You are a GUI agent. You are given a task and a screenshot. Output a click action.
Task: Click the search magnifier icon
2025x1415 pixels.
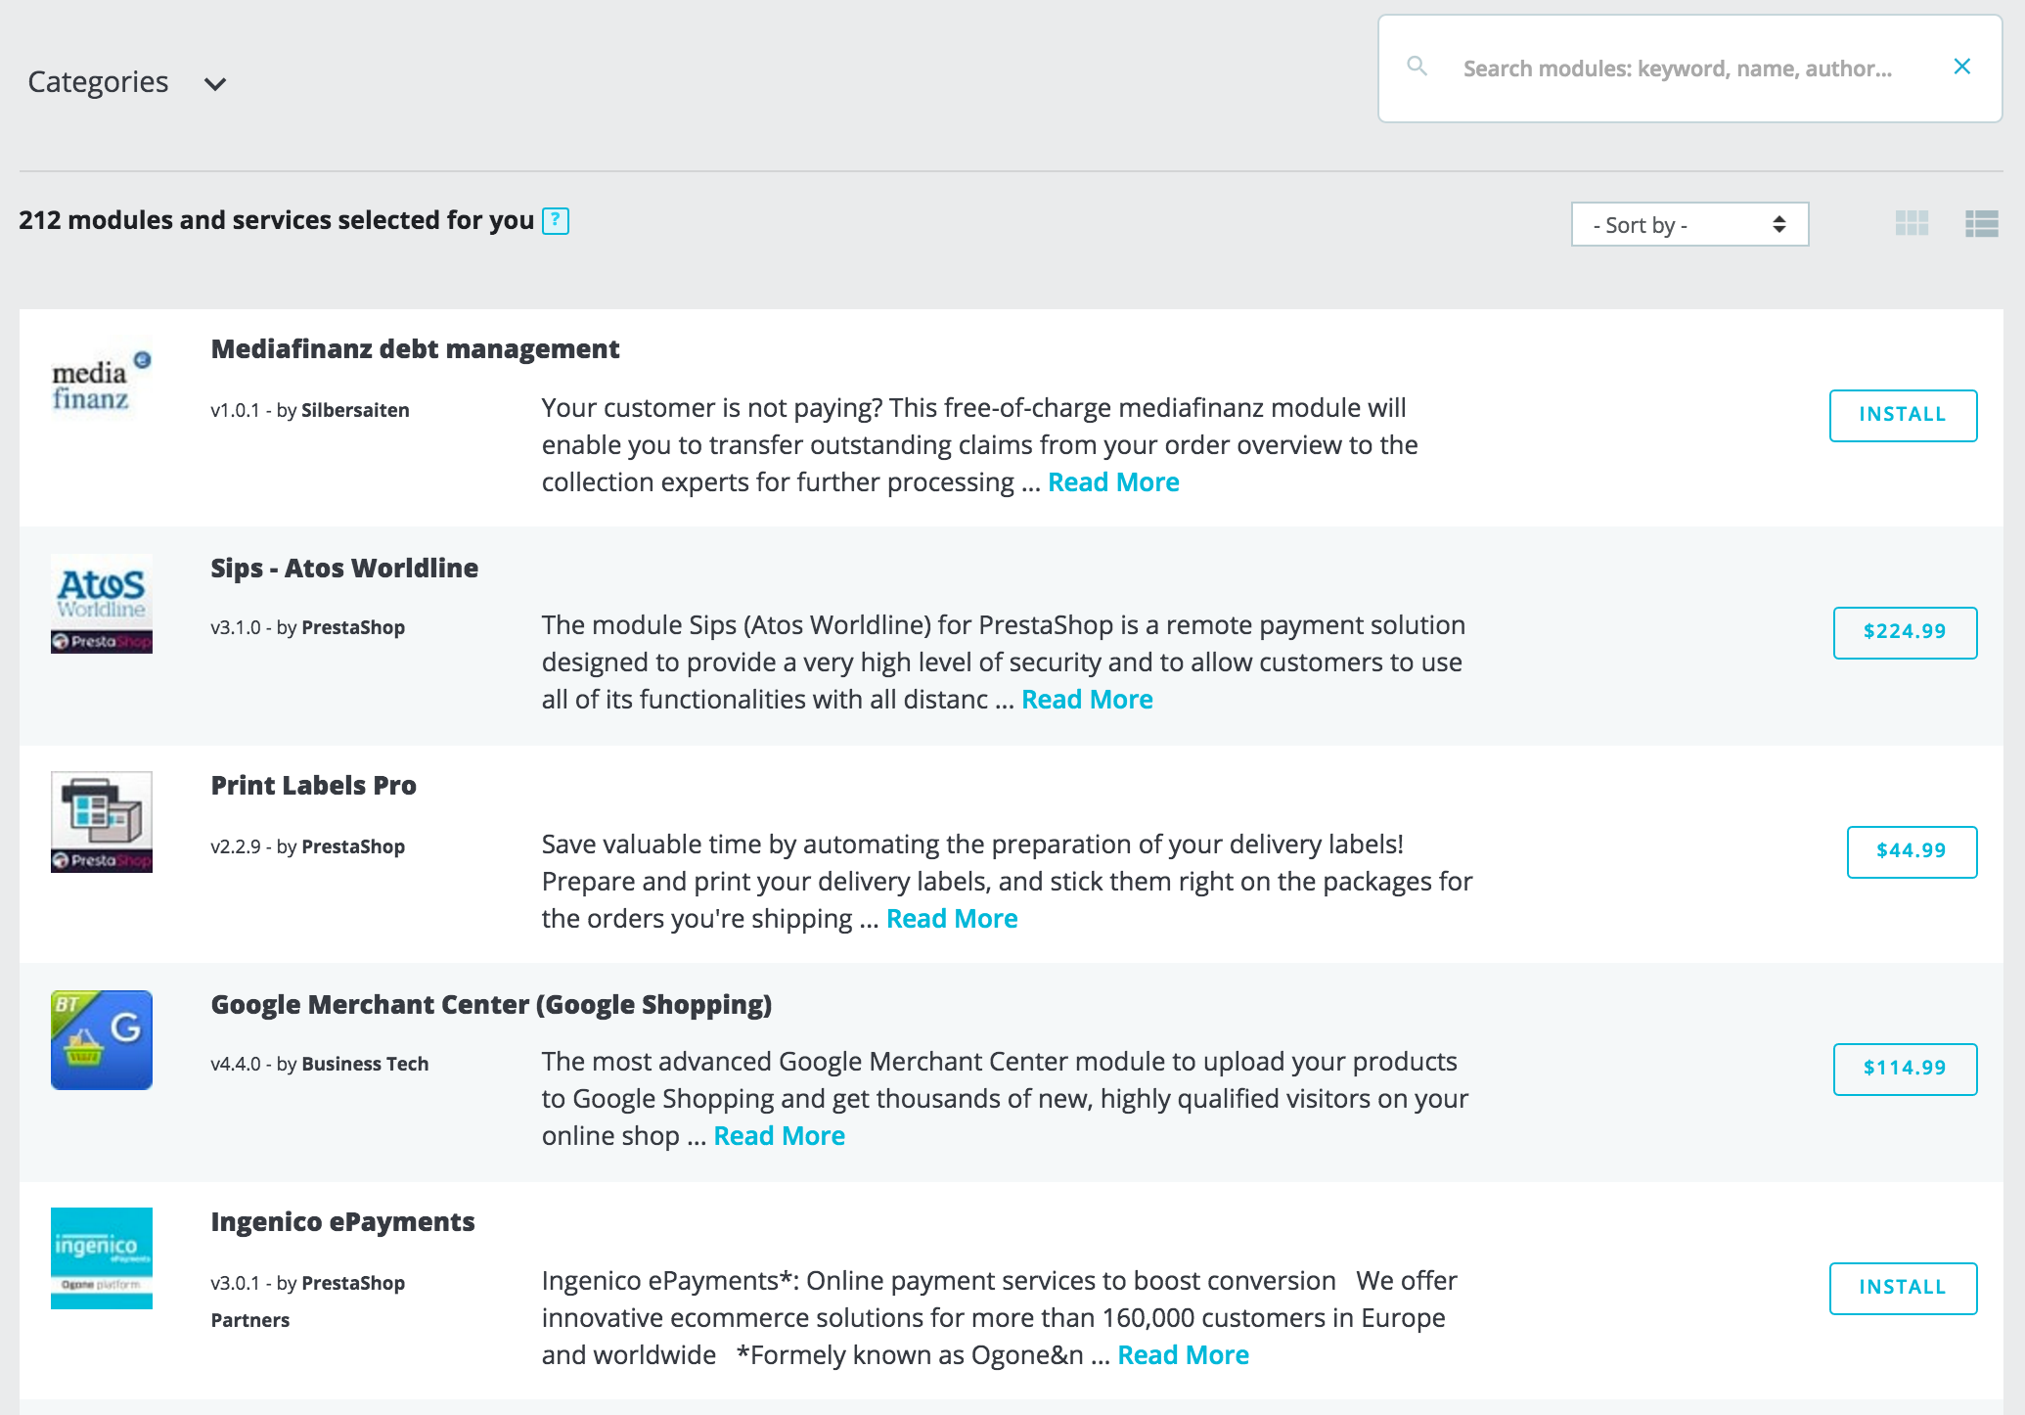tap(1417, 67)
